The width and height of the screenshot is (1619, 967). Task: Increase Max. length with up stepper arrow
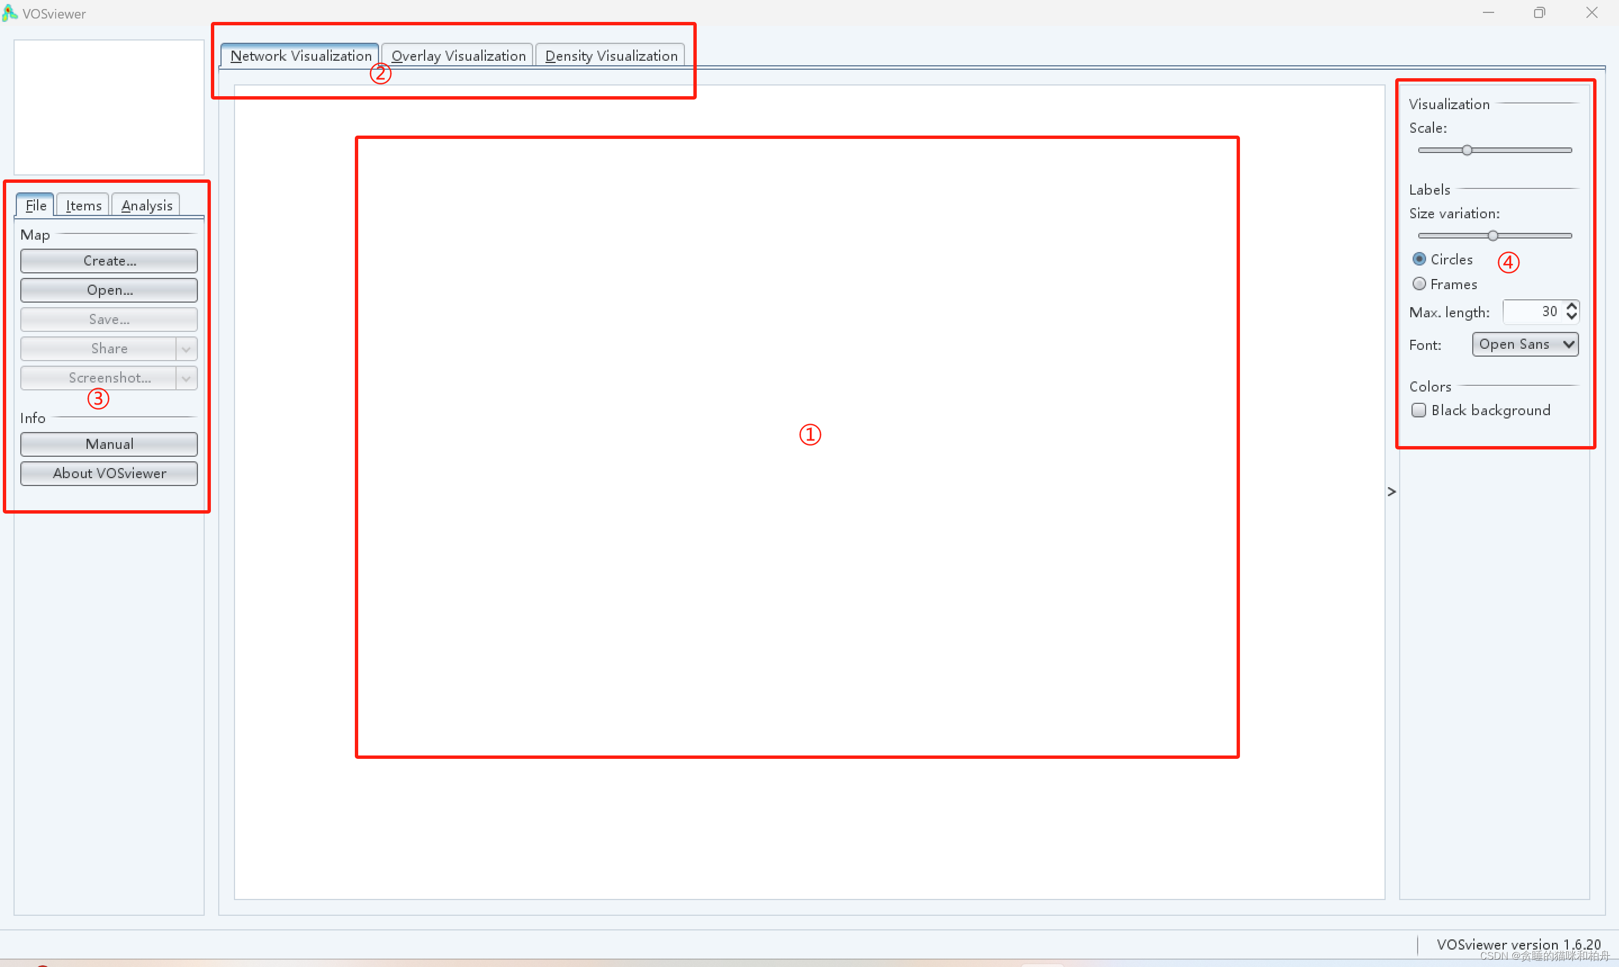(1571, 306)
